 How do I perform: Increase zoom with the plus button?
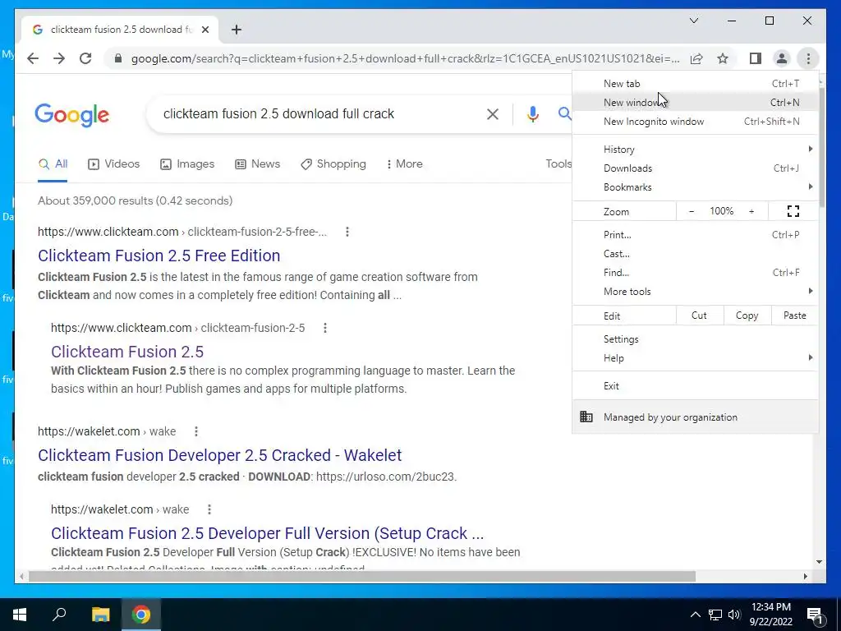pyautogui.click(x=751, y=211)
